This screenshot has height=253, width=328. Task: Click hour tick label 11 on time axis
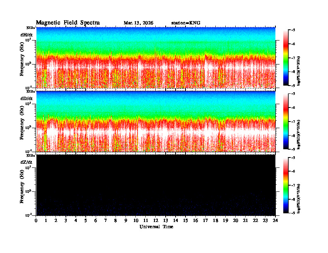146,220
